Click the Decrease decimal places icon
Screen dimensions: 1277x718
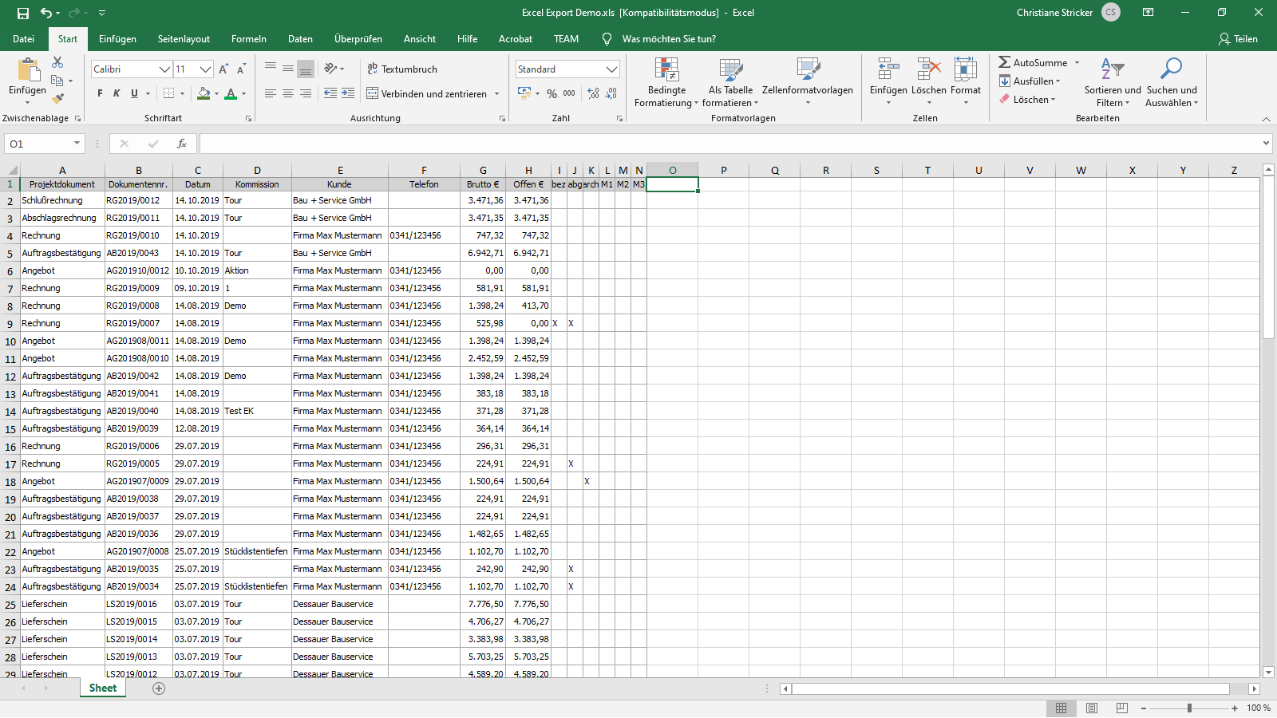pyautogui.click(x=611, y=93)
